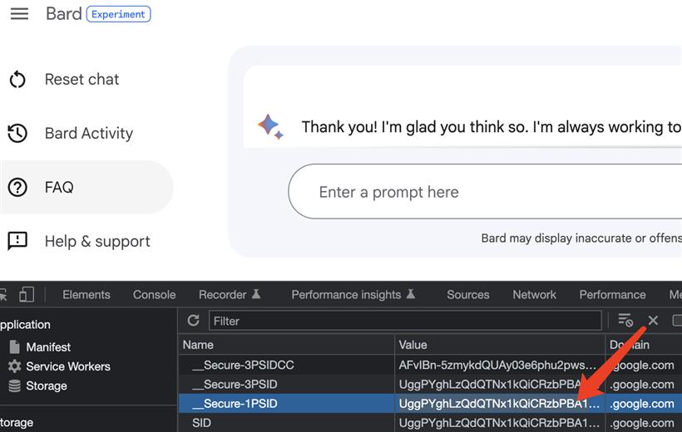
Task: Click the Bard sparkle icon beside the reply
Action: (x=270, y=126)
